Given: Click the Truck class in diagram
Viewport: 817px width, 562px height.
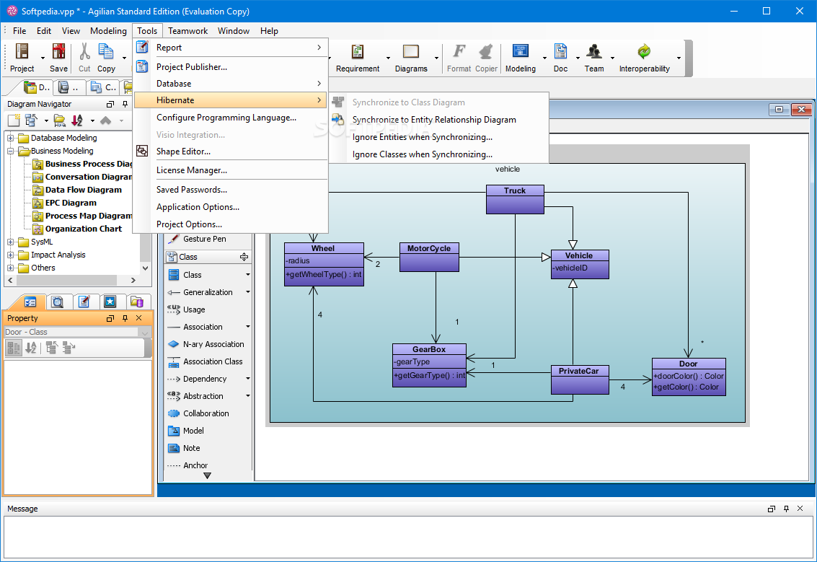Looking at the screenshot, I should [x=515, y=199].
